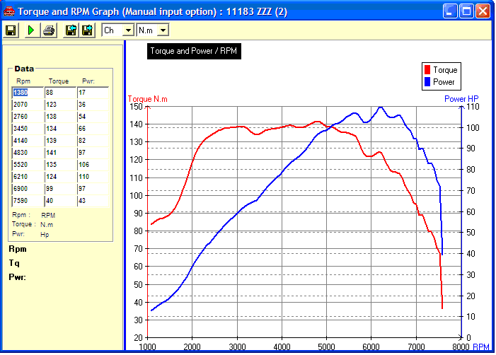Click the Torque field showing 88
This screenshot has width=496, height=355.
pyautogui.click(x=59, y=92)
